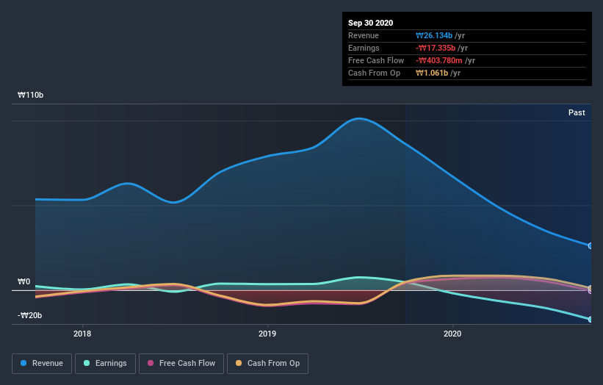Image resolution: width=603 pixels, height=385 pixels.
Task: Click the -₩20b axis label
Action: 29,316
